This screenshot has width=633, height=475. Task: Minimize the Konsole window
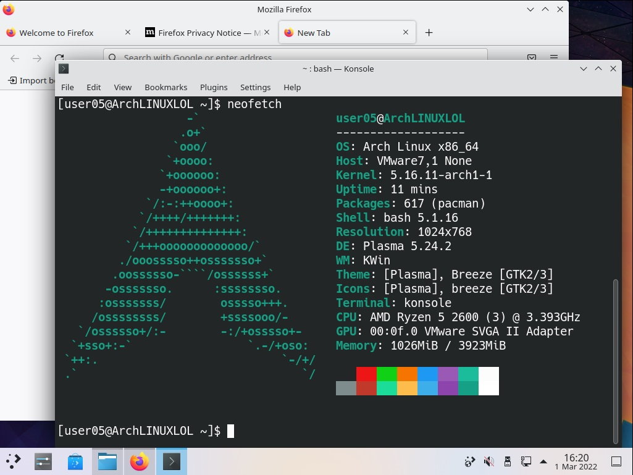tap(584, 69)
